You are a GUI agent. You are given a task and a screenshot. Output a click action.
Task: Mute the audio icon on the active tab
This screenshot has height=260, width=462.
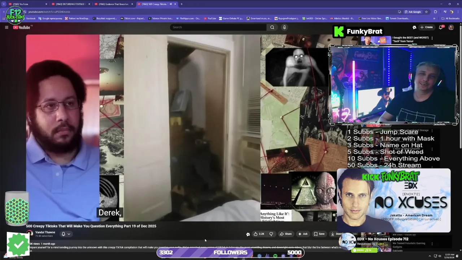point(171,4)
